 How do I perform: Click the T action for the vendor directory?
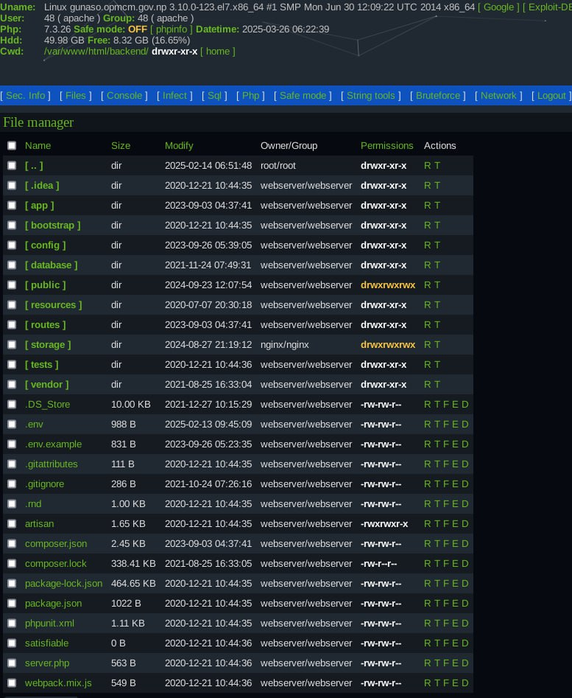(437, 384)
